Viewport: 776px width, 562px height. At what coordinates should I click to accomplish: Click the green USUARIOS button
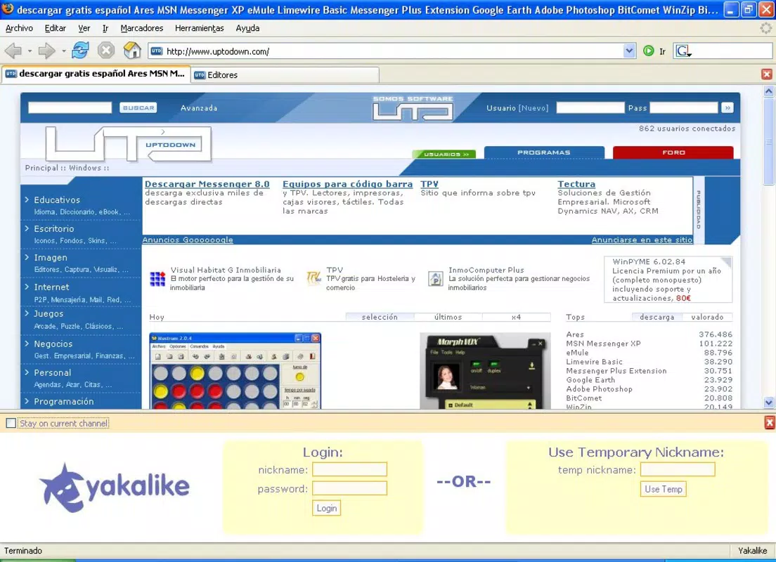click(x=444, y=155)
